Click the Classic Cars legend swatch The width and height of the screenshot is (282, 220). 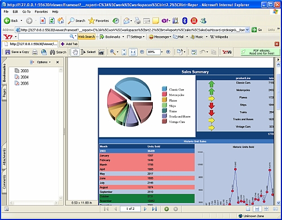coord(165,89)
